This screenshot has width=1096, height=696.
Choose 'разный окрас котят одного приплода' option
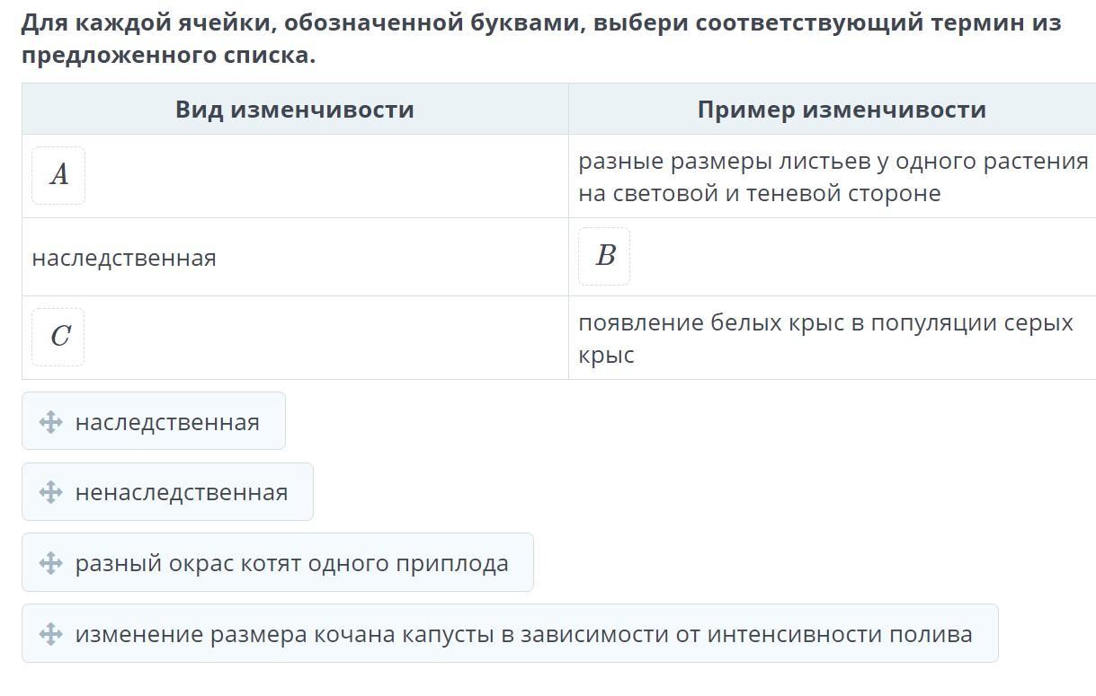[291, 563]
